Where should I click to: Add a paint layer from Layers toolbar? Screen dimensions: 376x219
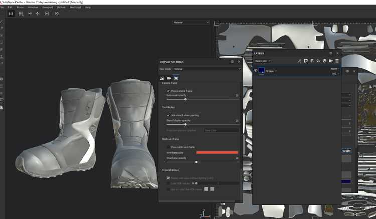(x=312, y=61)
